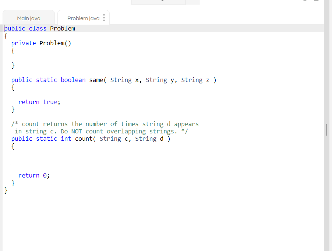
Task: Click the vertical scrollbar of the editor
Action: 326,130
